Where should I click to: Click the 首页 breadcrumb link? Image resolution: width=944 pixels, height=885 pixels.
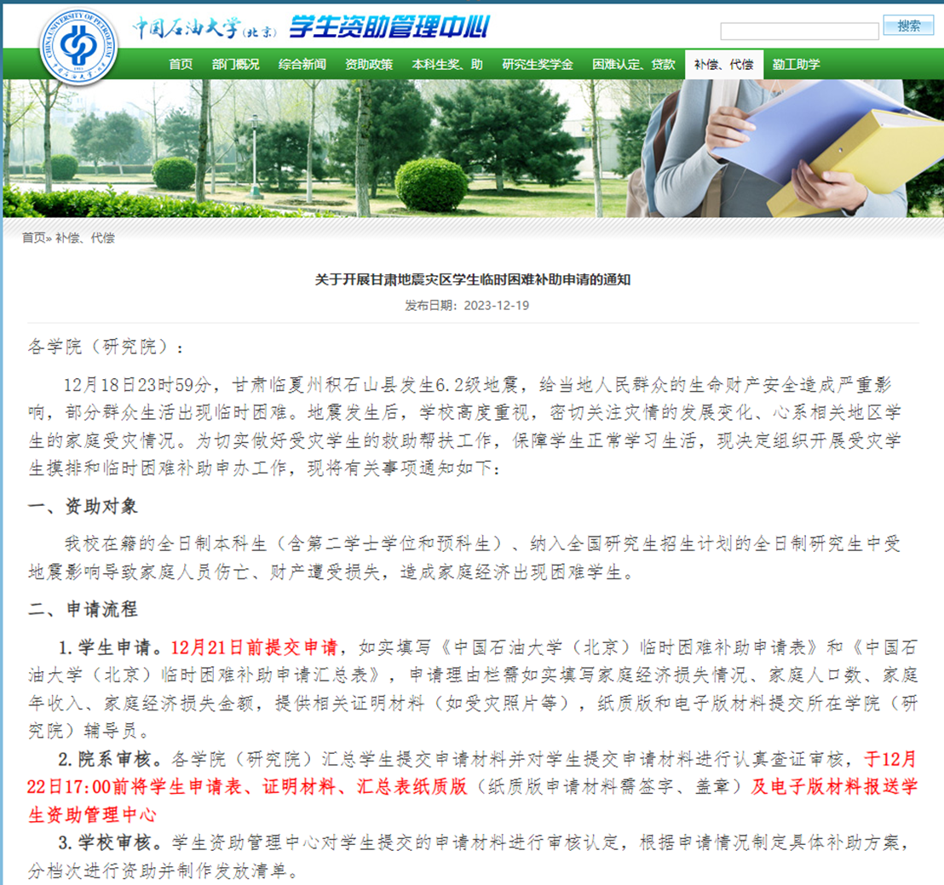pyautogui.click(x=33, y=238)
